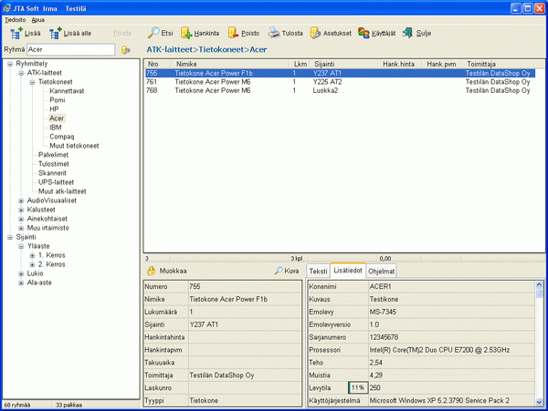The image size is (548, 411).
Task: Expand the AudioVisuaaliset tree node
Action: (x=21, y=200)
